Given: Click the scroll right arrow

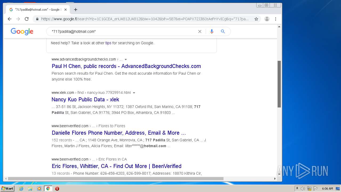Looking at the screenshot, I should coord(275,179).
